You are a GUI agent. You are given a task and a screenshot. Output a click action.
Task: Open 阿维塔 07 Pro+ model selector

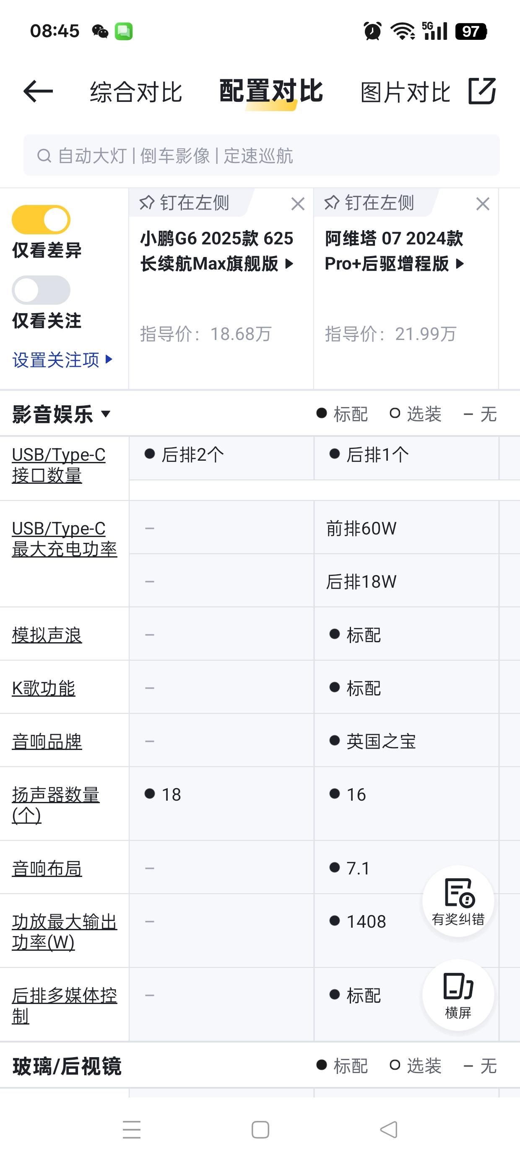click(395, 251)
